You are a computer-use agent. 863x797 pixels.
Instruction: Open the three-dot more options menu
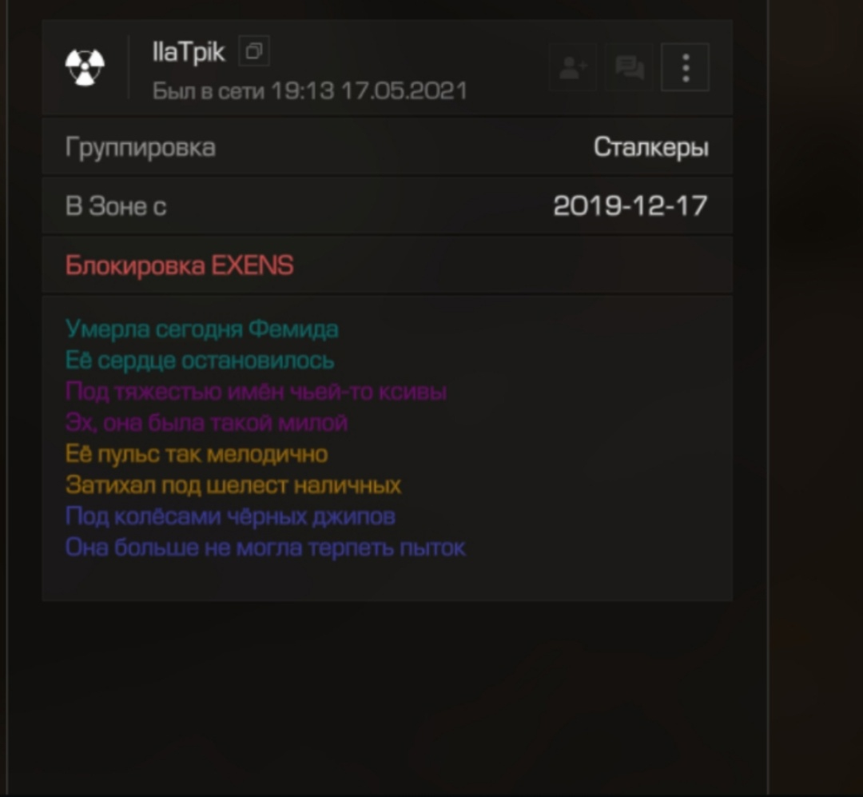[686, 67]
